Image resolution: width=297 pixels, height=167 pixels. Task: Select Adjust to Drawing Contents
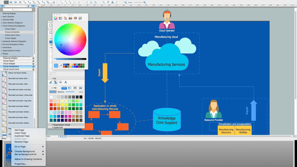point(28,159)
